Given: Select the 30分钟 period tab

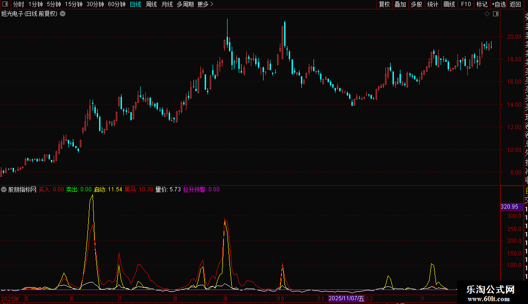Looking at the screenshot, I should pyautogui.click(x=95, y=4).
